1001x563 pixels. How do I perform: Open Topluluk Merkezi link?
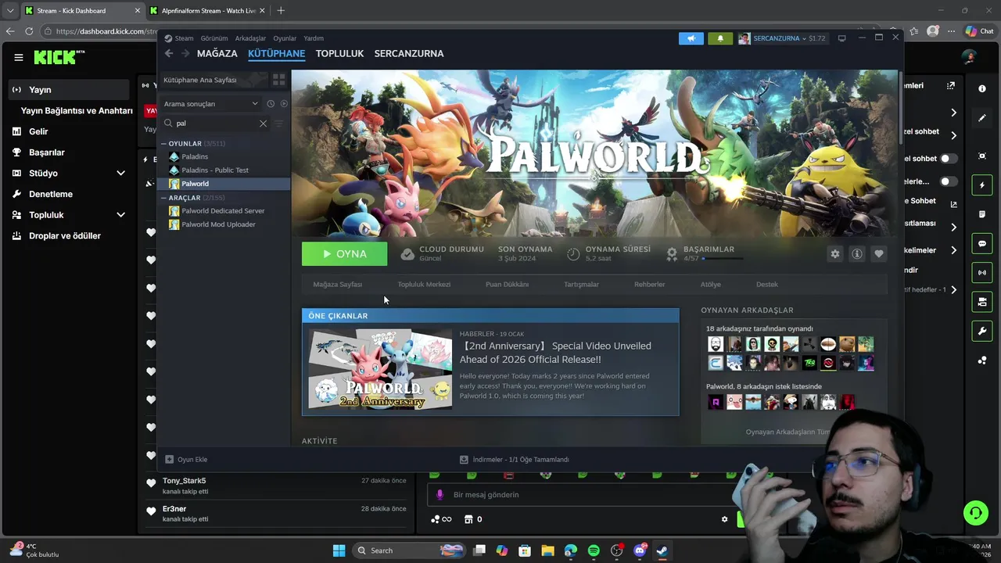coord(424,285)
